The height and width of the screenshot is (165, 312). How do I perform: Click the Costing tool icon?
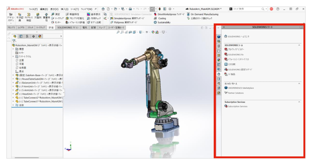coord(155,18)
